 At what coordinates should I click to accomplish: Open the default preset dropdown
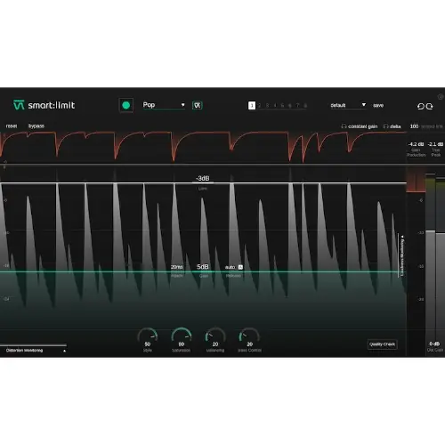click(x=348, y=105)
